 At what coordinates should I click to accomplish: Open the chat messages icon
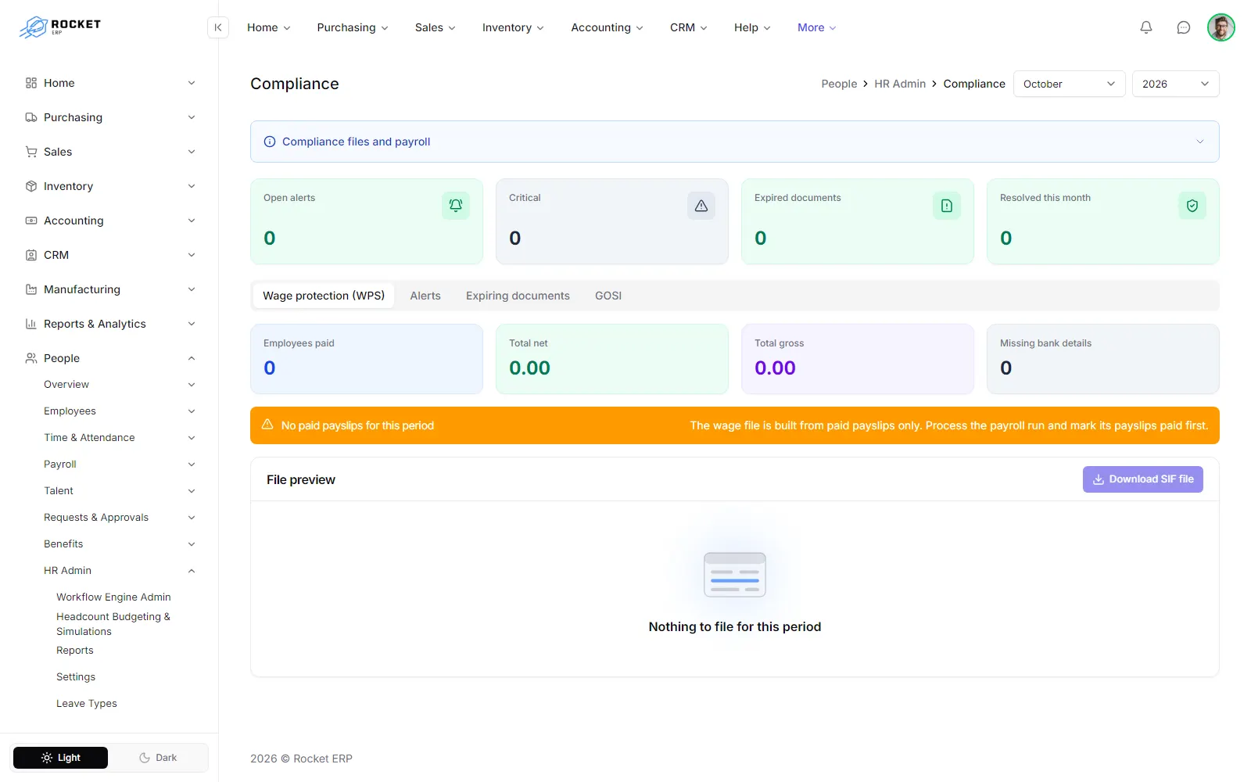click(1184, 27)
